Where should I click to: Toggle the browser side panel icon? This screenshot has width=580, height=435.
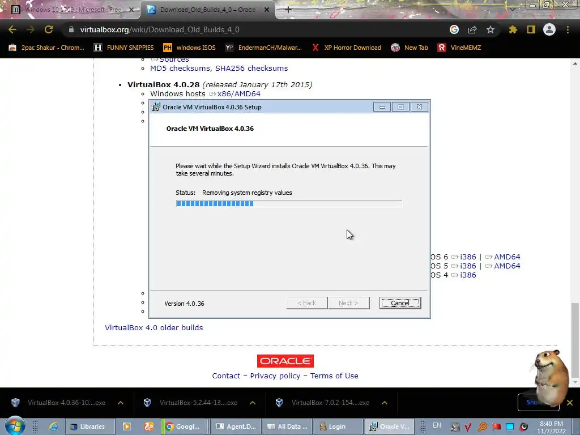tap(531, 29)
